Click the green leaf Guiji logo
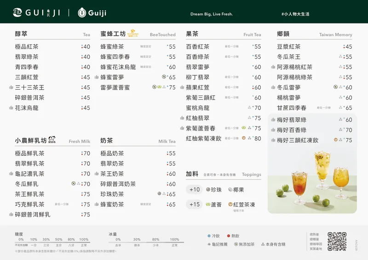The height and width of the screenshot is (260, 368). click(x=82, y=13)
